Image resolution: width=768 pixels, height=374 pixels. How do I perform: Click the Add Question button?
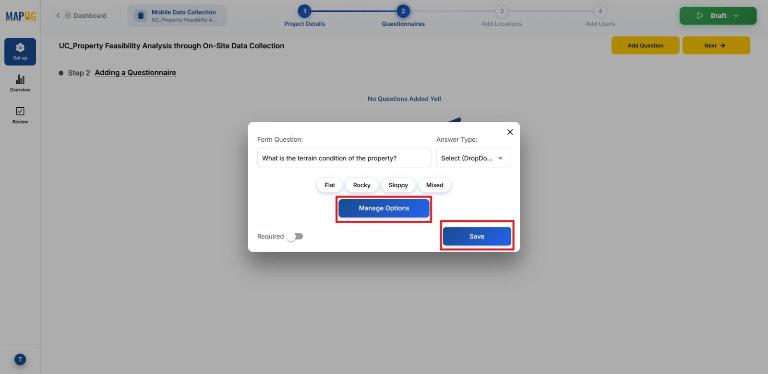pos(645,45)
